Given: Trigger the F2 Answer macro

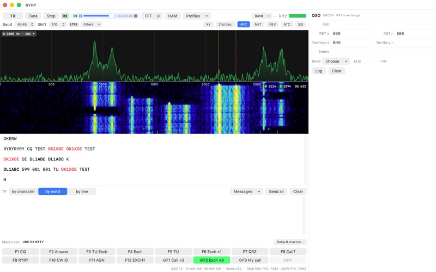Looking at the screenshot, I should (59, 252).
